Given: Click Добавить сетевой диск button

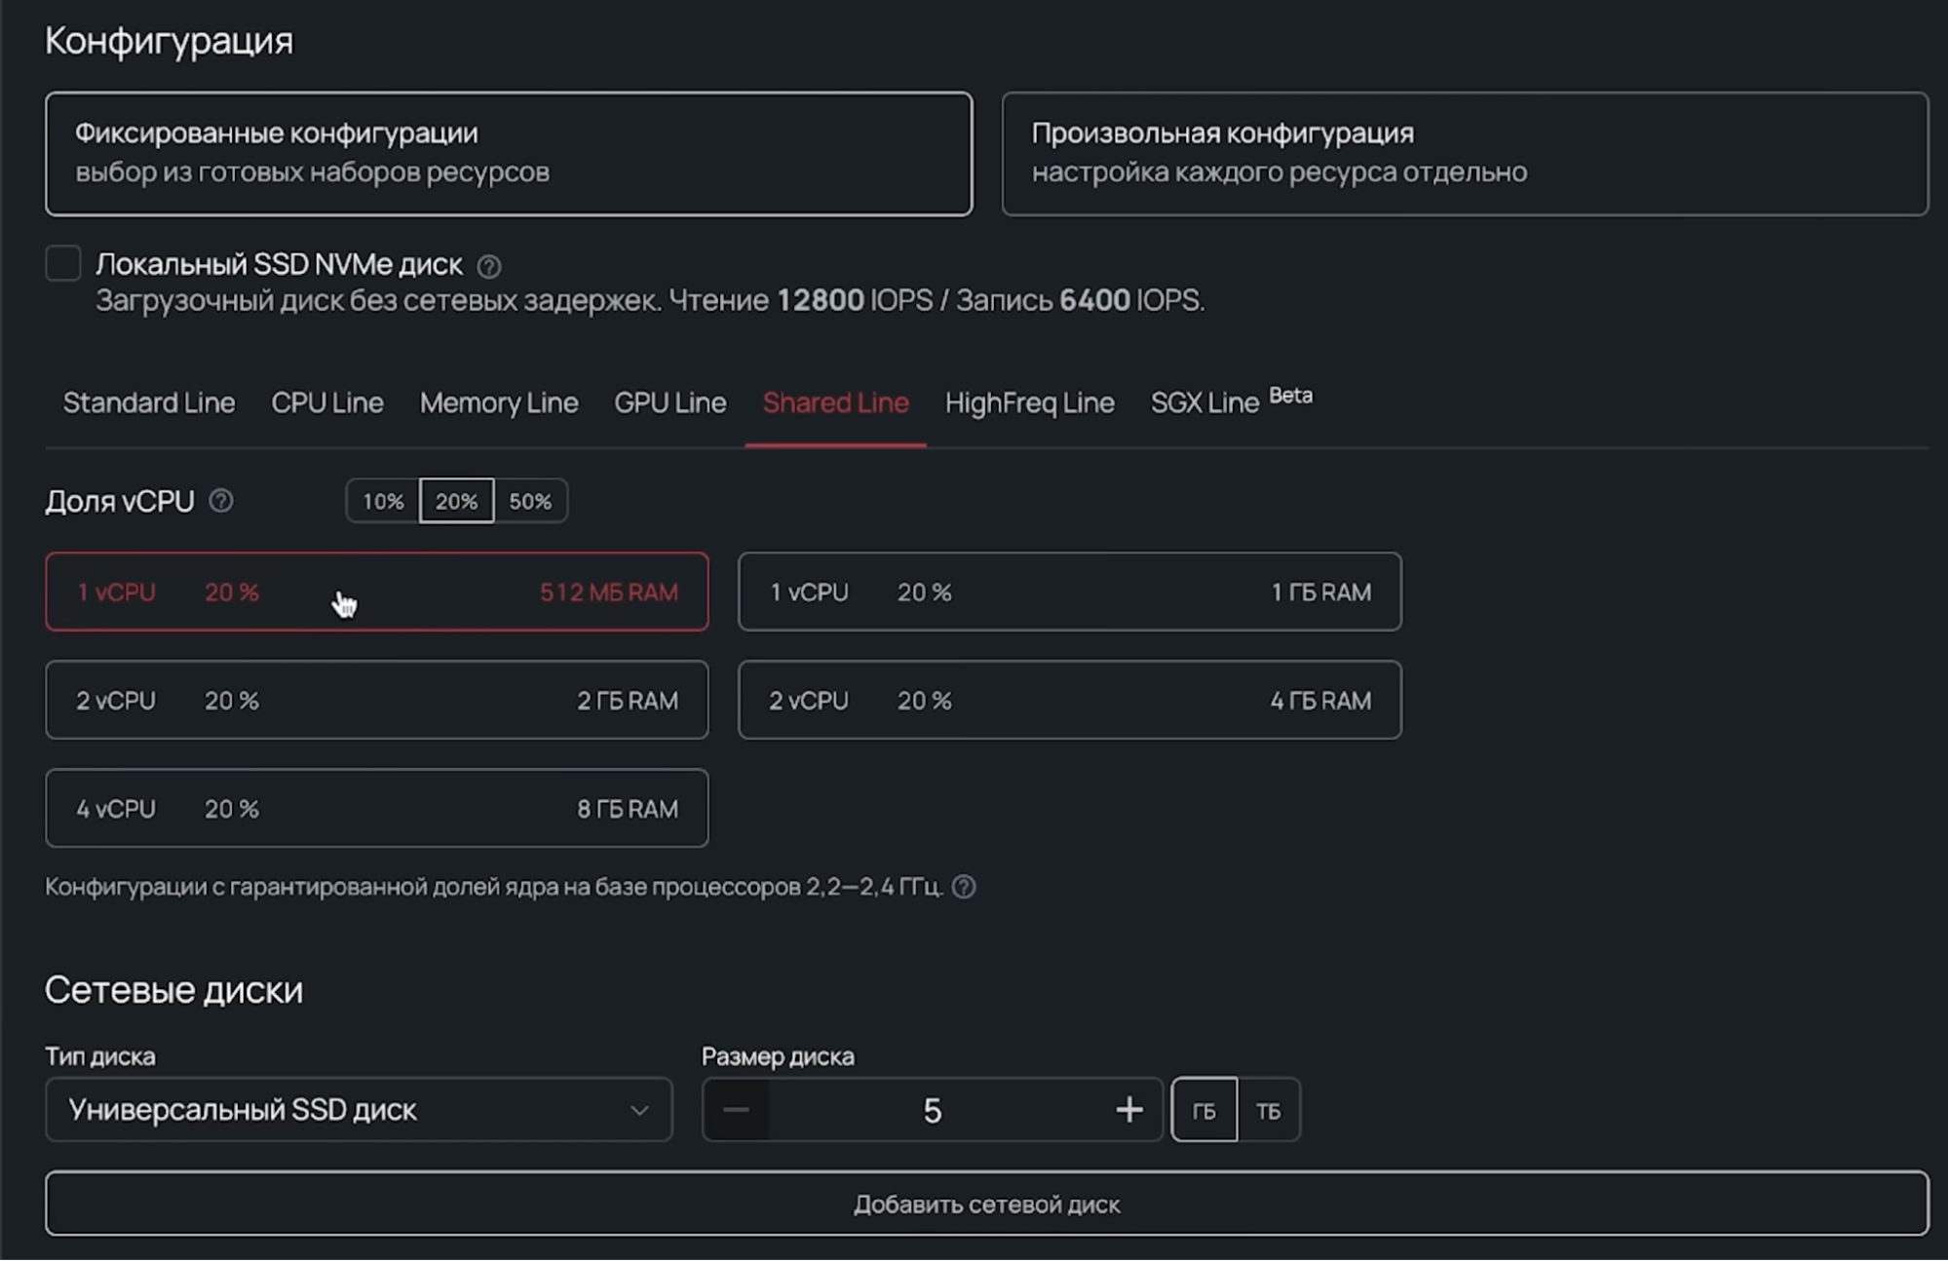Looking at the screenshot, I should pos(986,1204).
